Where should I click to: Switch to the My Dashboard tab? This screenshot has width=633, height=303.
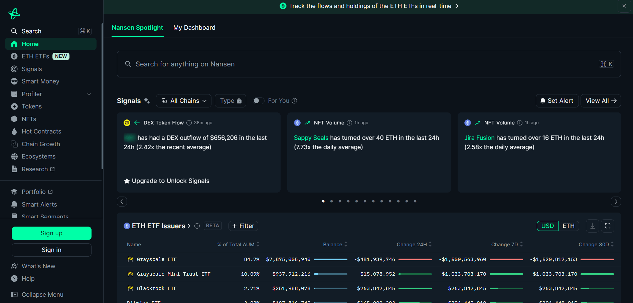click(x=194, y=28)
